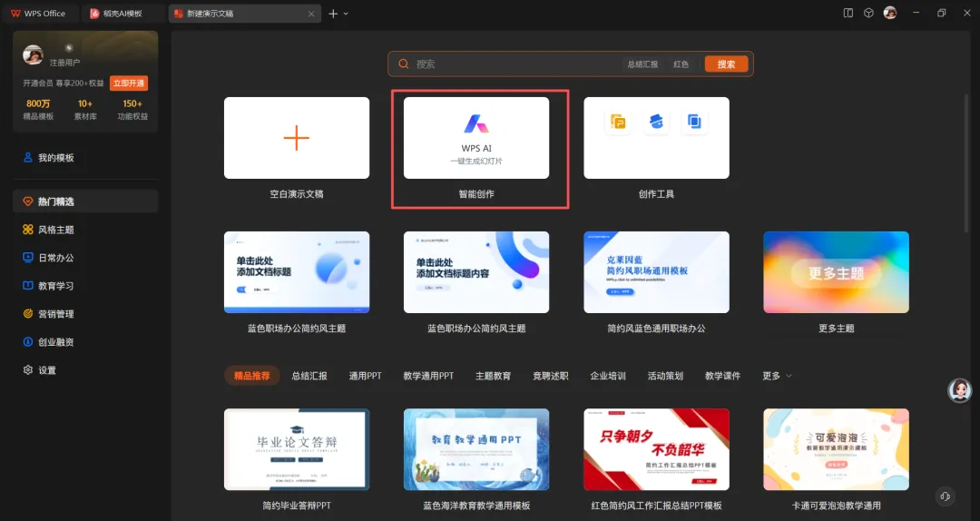Click the 10+ 素材库 stat
The image size is (980, 521).
tap(85, 110)
